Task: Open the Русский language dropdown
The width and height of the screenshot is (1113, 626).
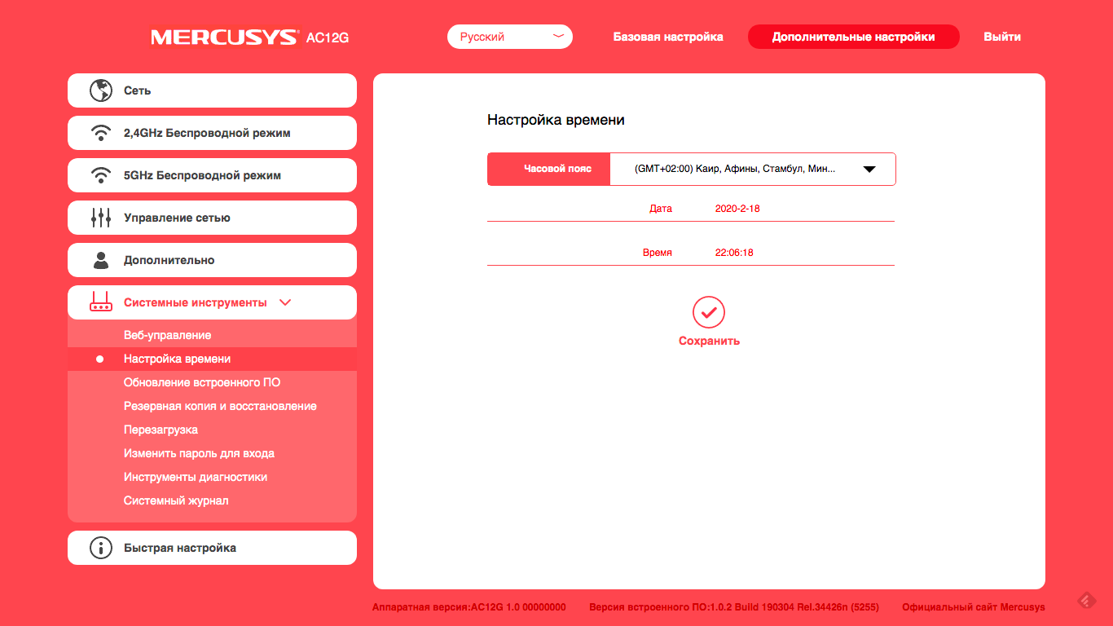Action: tap(510, 37)
